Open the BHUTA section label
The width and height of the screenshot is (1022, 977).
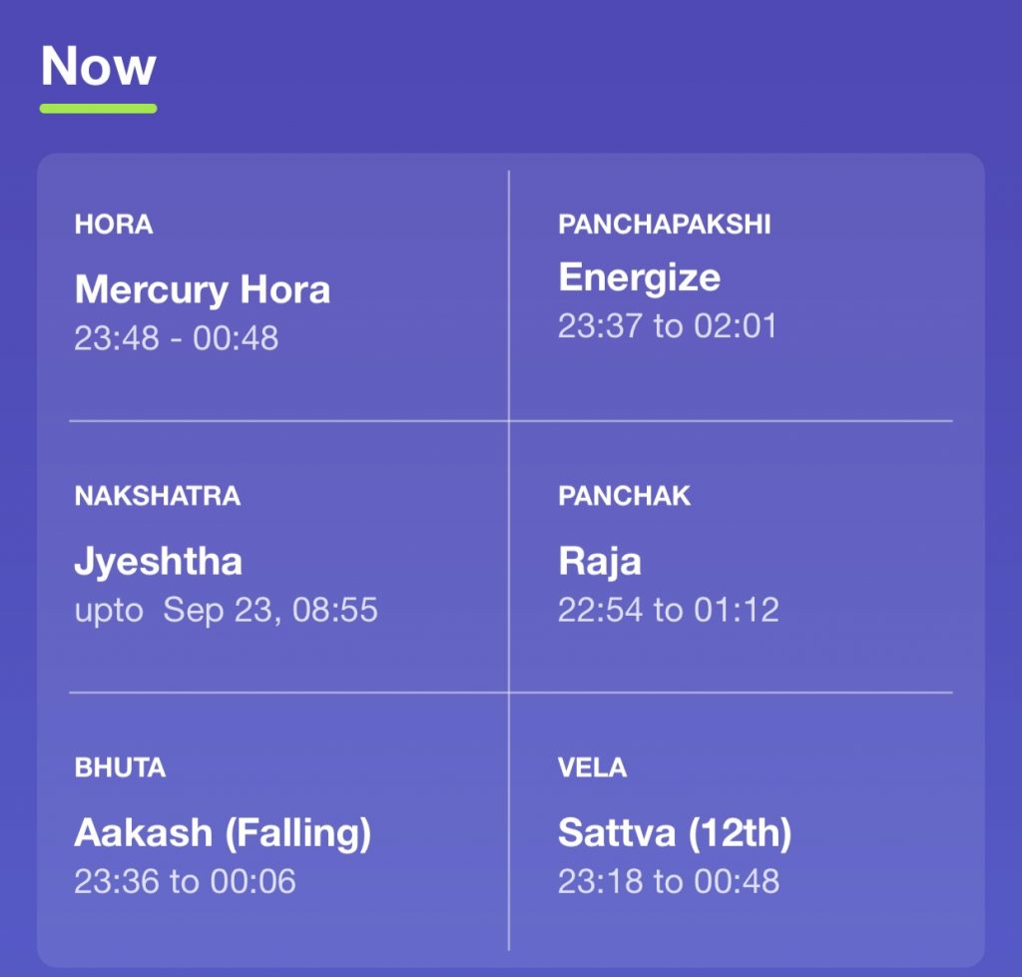click(120, 767)
